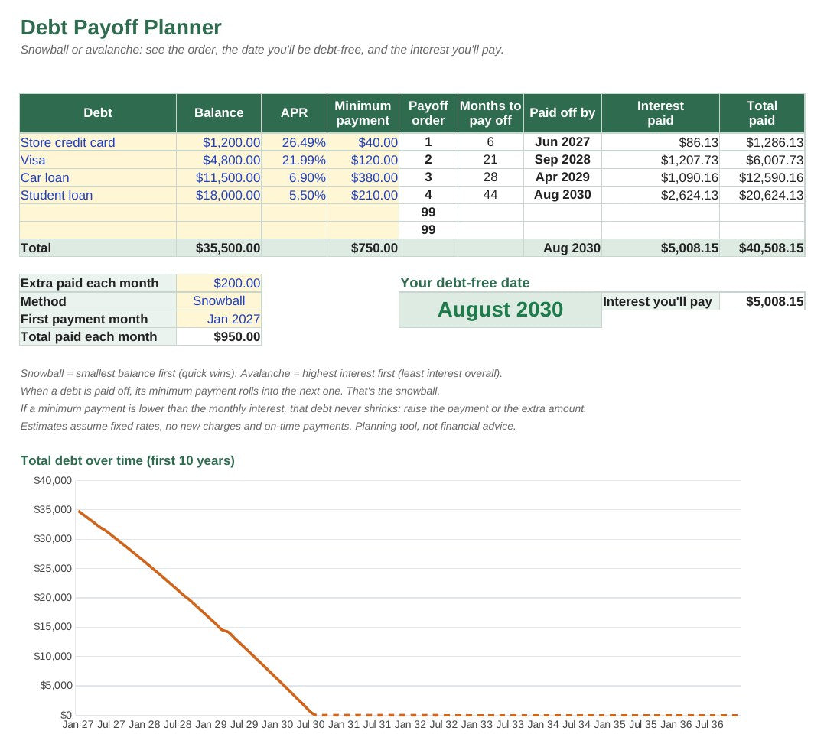Click the 26.49% APR cell
This screenshot has width=824, height=747.
[295, 142]
